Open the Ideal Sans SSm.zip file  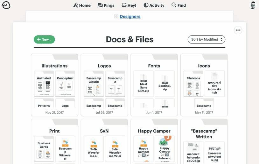point(143,84)
